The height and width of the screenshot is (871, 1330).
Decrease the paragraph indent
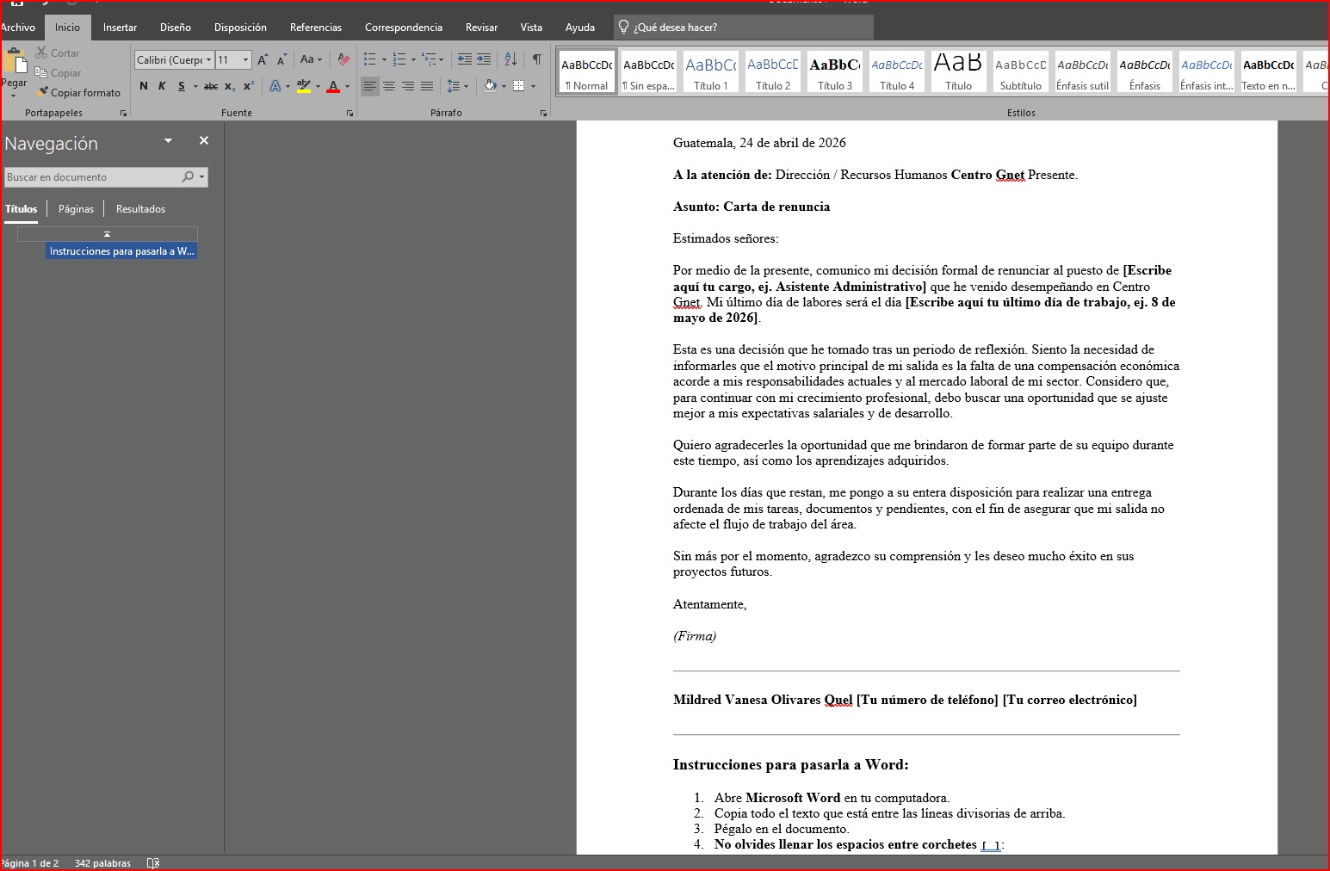click(464, 59)
